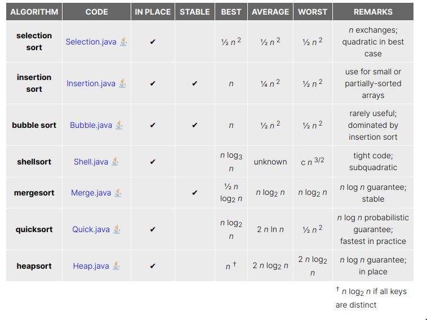The width and height of the screenshot is (427, 320).
Task: Click the Stable checkmark in mergesort row
Action: point(194,193)
